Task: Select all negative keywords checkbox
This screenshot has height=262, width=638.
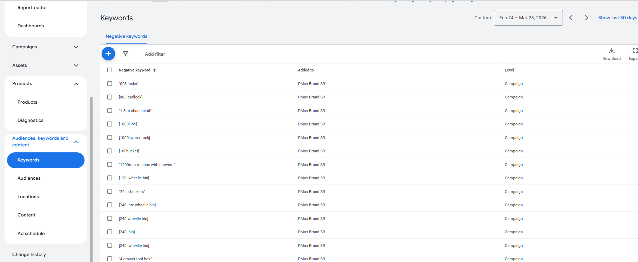Action: tap(110, 70)
